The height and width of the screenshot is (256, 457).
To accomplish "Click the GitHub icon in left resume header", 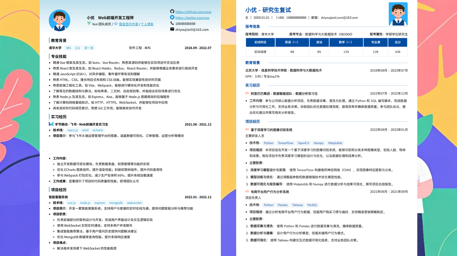I will 172,11.
